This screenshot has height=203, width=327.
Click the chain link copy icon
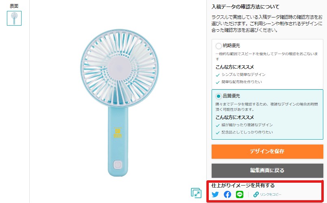click(256, 194)
